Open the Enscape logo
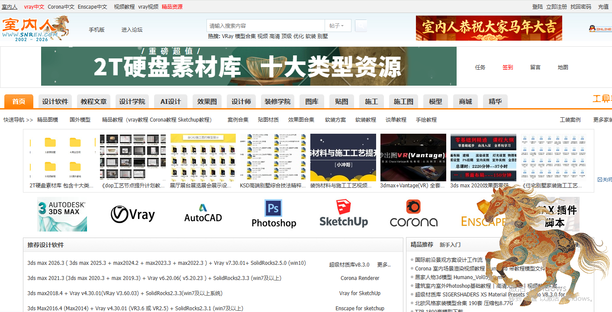 (483, 214)
